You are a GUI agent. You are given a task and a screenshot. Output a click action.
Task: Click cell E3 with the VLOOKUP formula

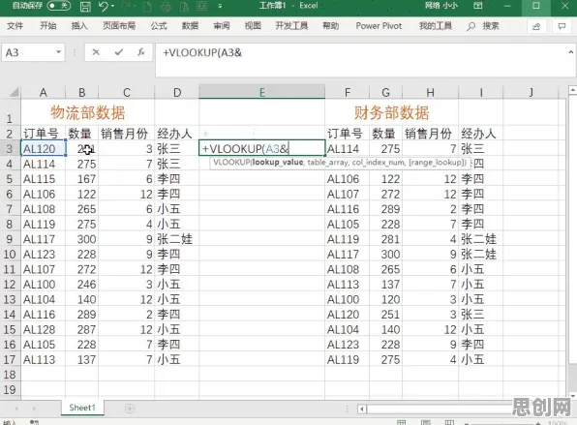(x=261, y=149)
